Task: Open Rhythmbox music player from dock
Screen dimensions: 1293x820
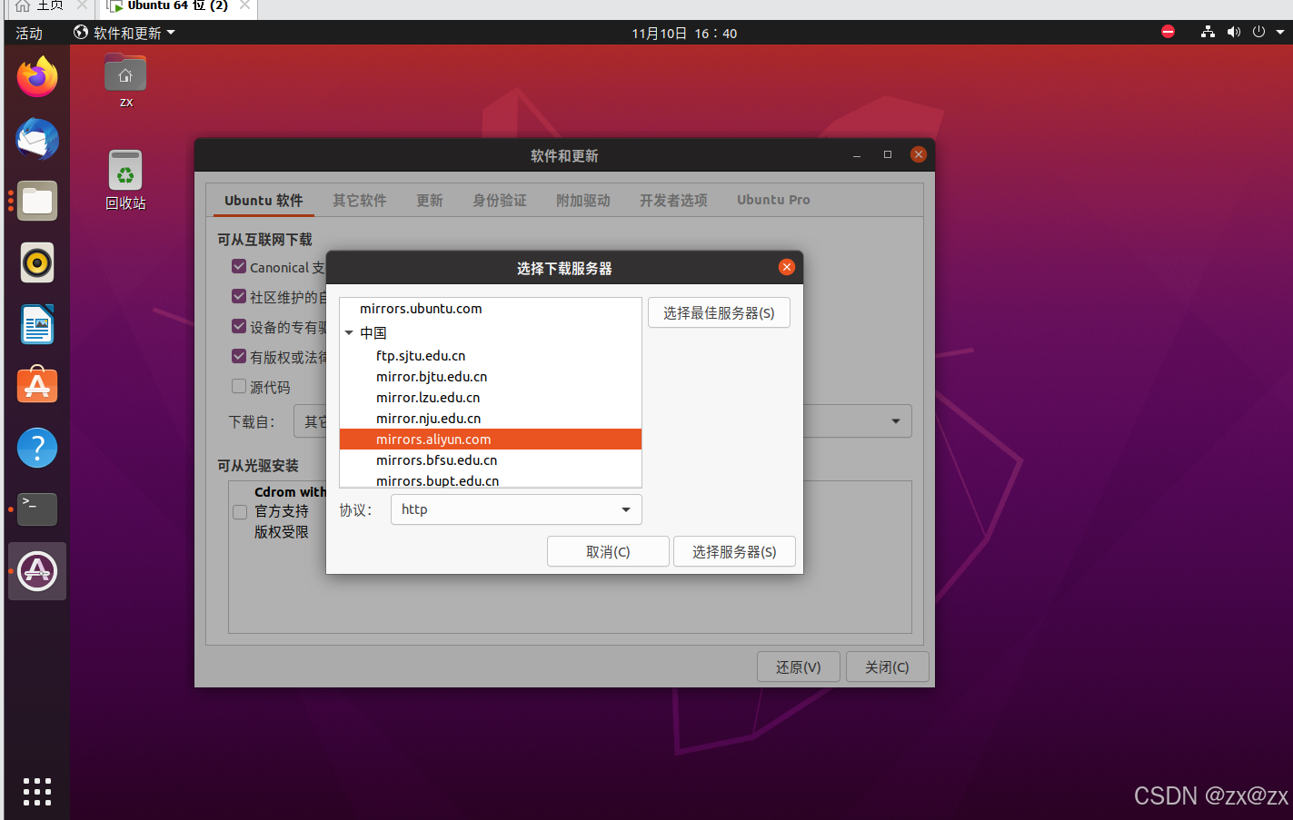Action: [37, 262]
